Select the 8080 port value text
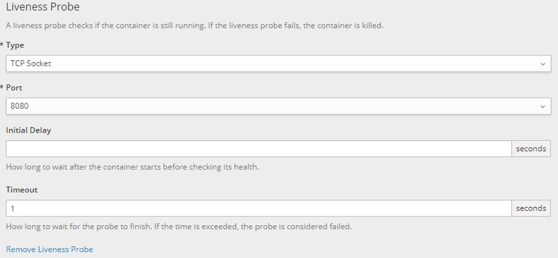 [20, 106]
